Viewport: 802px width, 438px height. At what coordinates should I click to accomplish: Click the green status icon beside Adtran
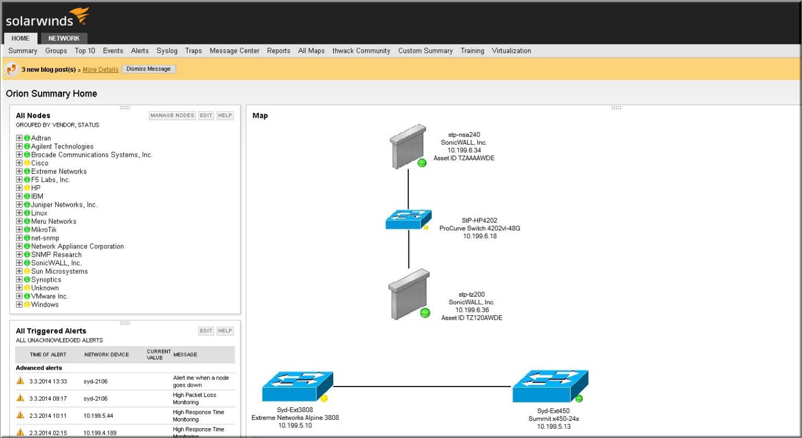pos(27,138)
